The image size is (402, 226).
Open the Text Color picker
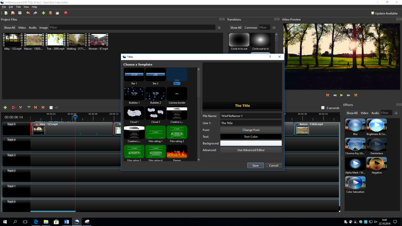point(251,137)
